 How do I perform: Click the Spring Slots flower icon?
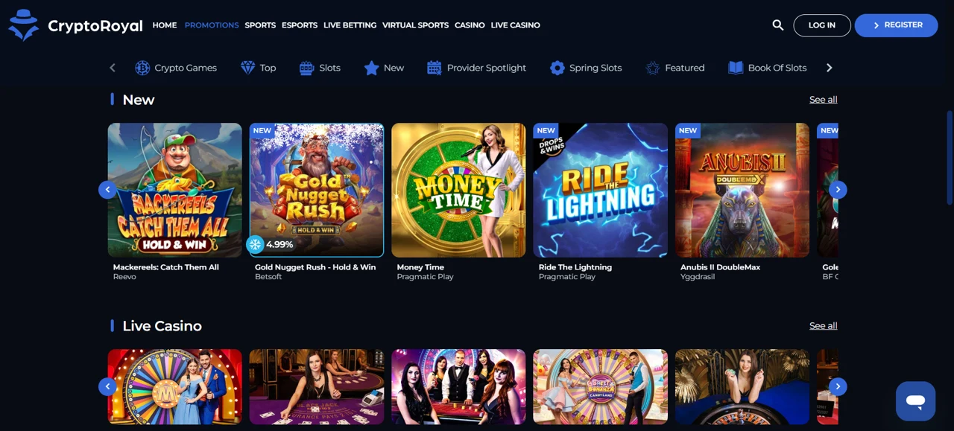[557, 68]
